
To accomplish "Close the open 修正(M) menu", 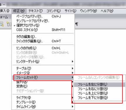I will (19, 11).
